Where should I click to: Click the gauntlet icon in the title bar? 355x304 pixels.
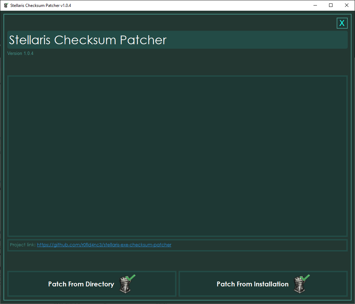(6, 5)
